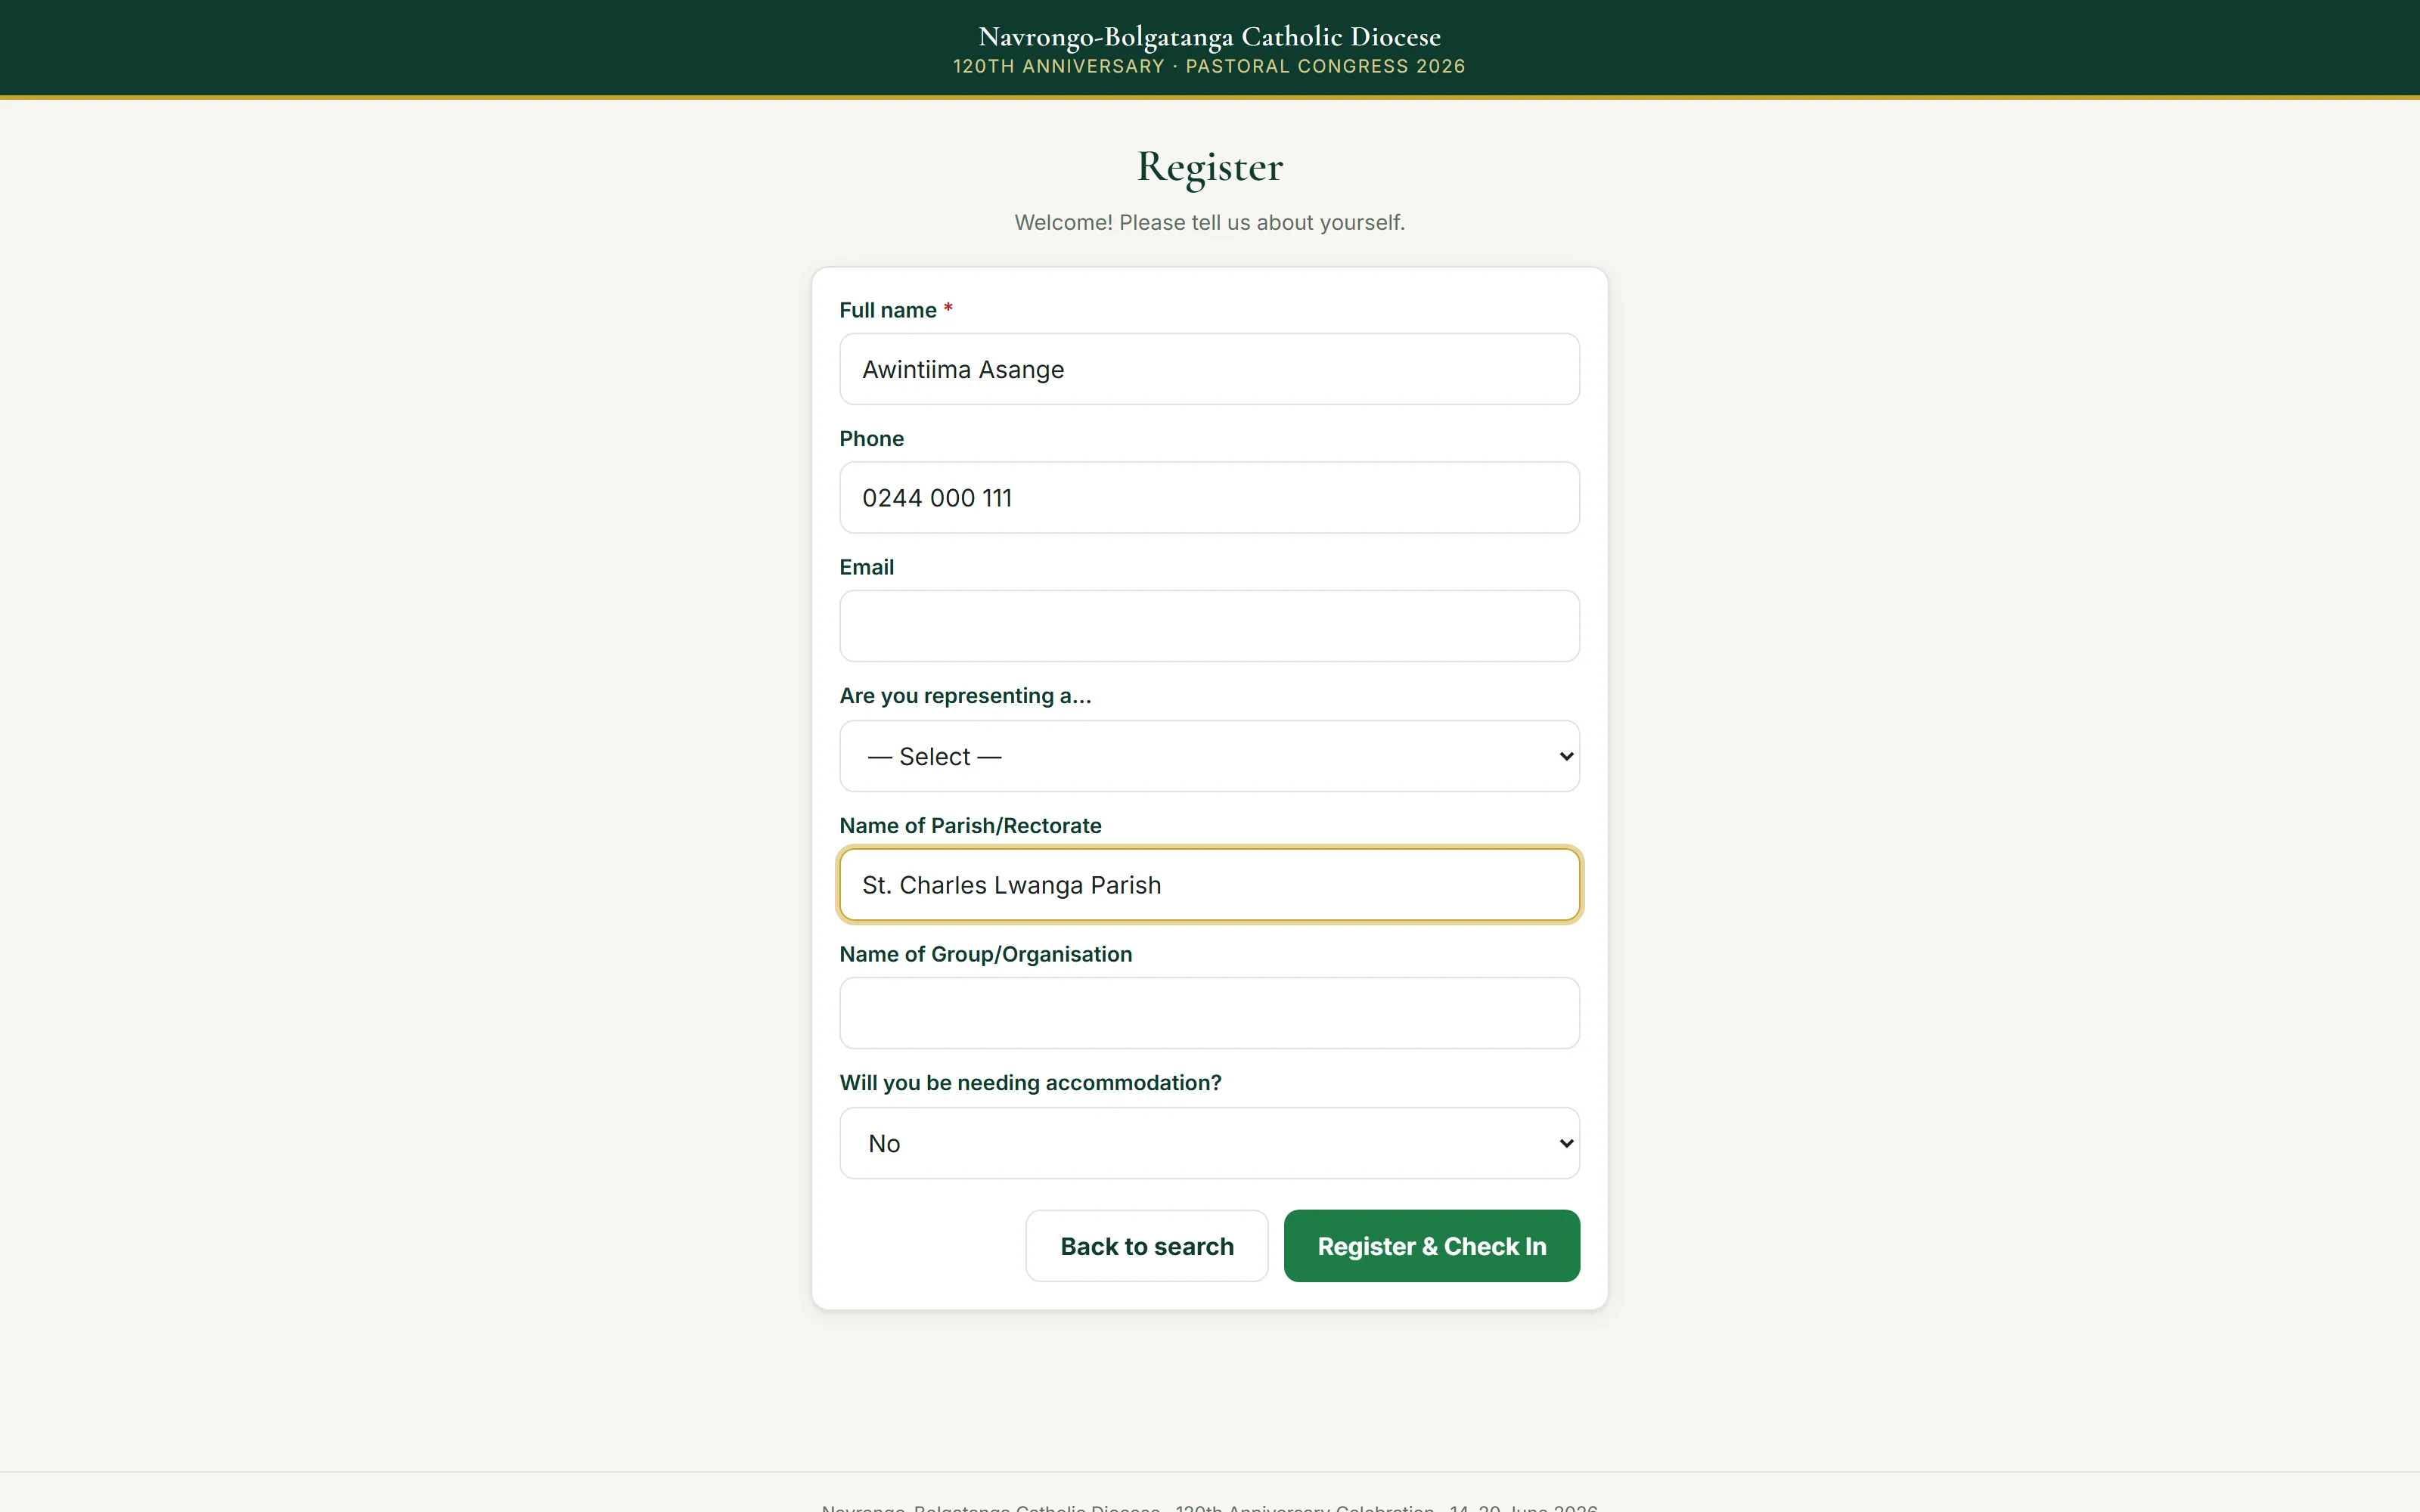Click the Register page heading

(1209, 167)
